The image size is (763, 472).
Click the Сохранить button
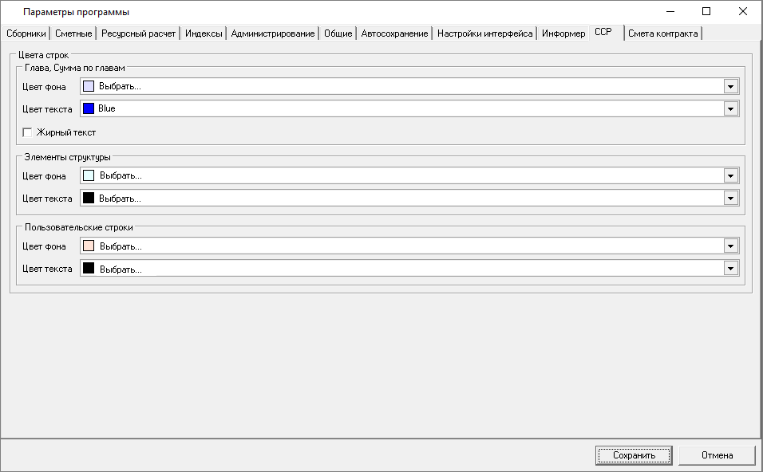point(635,455)
